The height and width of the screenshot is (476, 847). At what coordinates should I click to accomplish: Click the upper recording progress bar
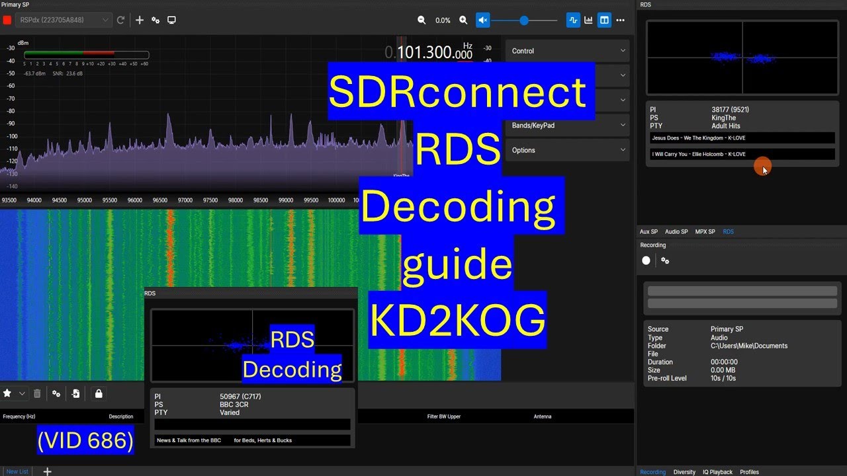(742, 291)
